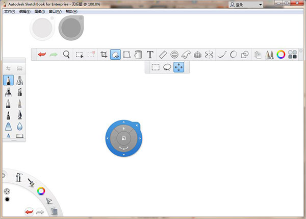Select the Crop tool
Screen dimensions: 306x219
[104, 54]
